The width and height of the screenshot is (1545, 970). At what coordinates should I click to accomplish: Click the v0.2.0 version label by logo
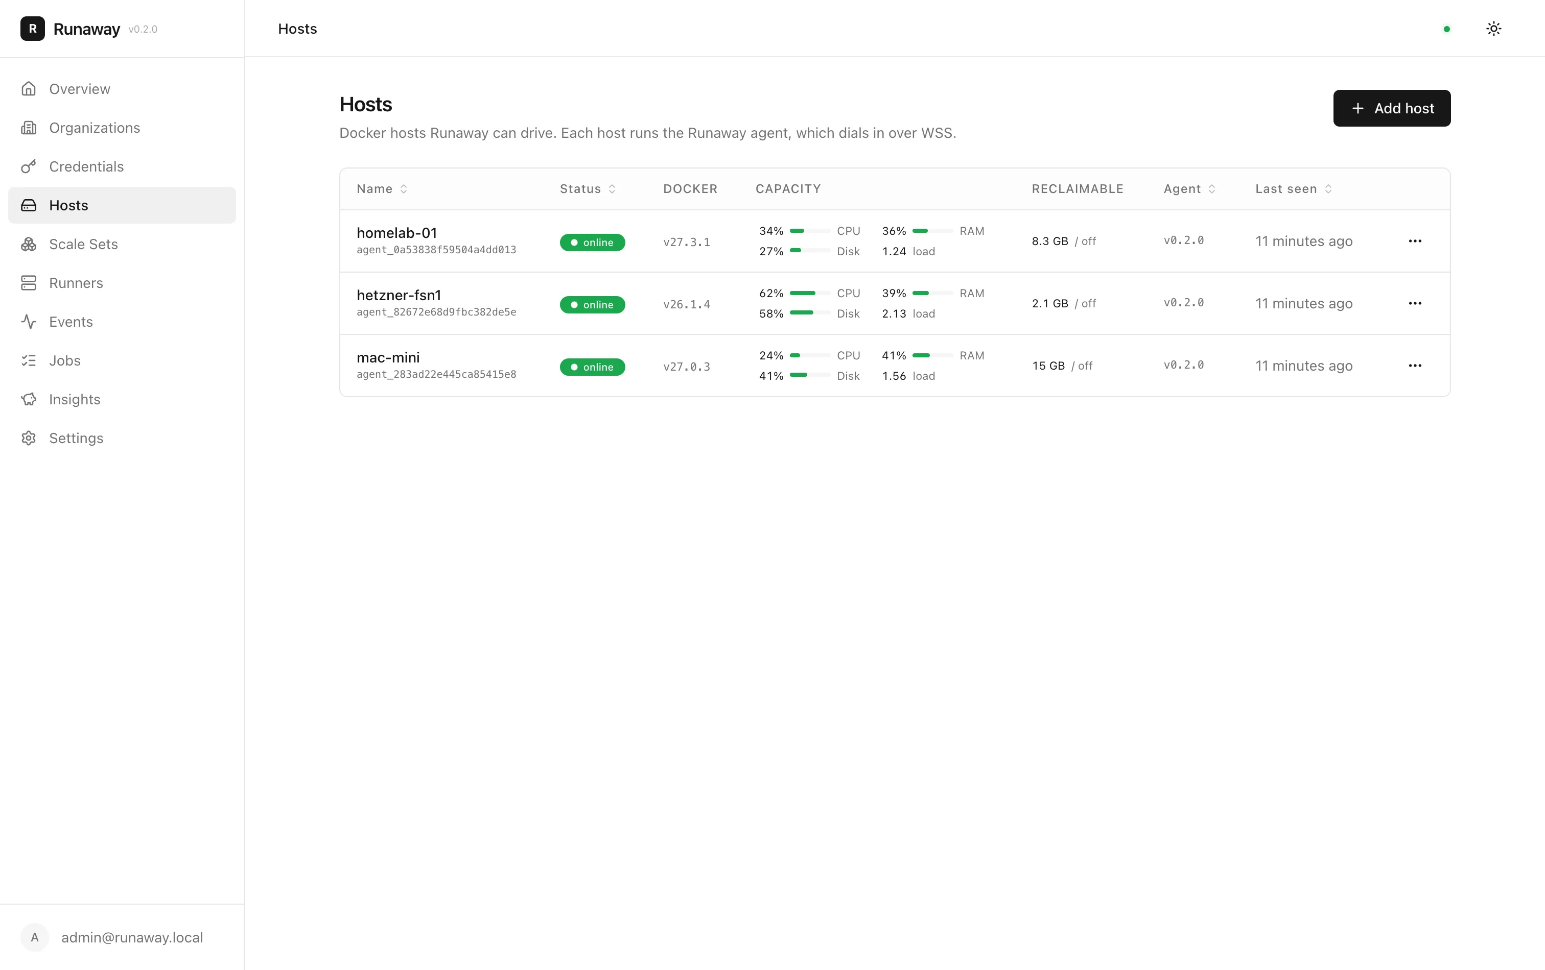tap(143, 29)
